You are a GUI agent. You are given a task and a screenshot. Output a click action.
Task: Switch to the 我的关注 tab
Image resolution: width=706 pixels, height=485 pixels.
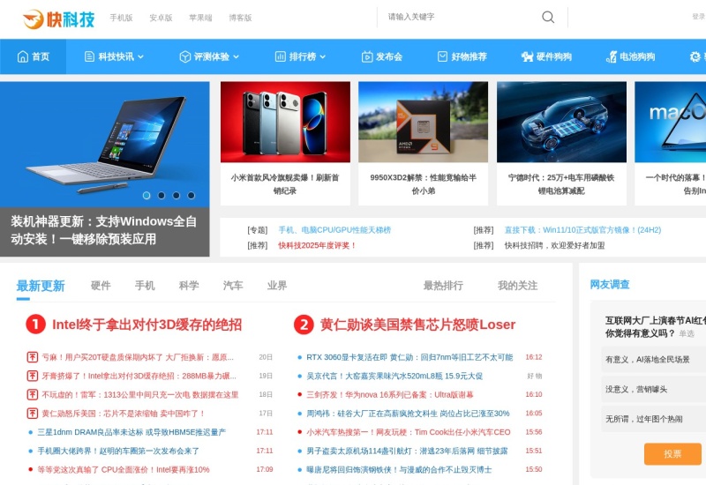[517, 286]
